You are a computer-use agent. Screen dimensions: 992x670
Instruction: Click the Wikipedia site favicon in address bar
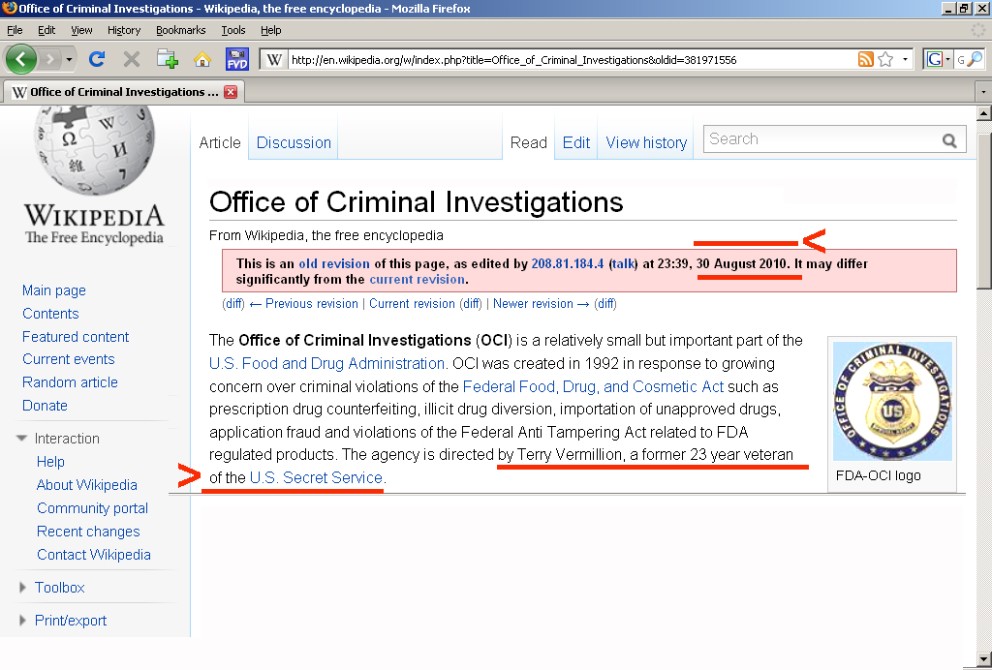(274, 60)
